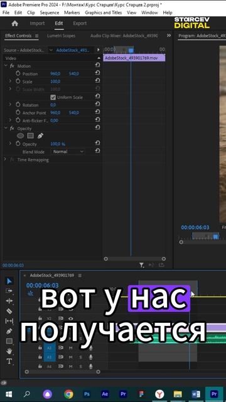The image size is (226, 402).
Task: Create ellipse mask under Opacity
Action: 21,136
